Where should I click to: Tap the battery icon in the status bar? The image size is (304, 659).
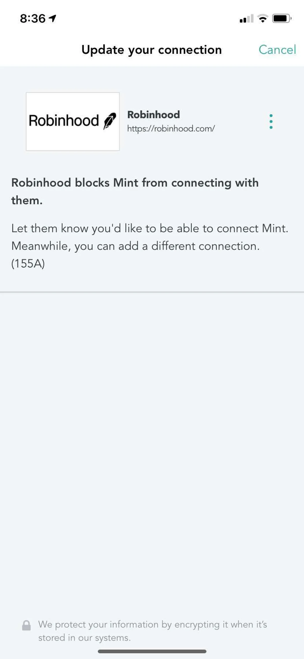click(x=281, y=19)
